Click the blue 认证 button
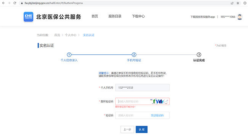 click(142, 130)
